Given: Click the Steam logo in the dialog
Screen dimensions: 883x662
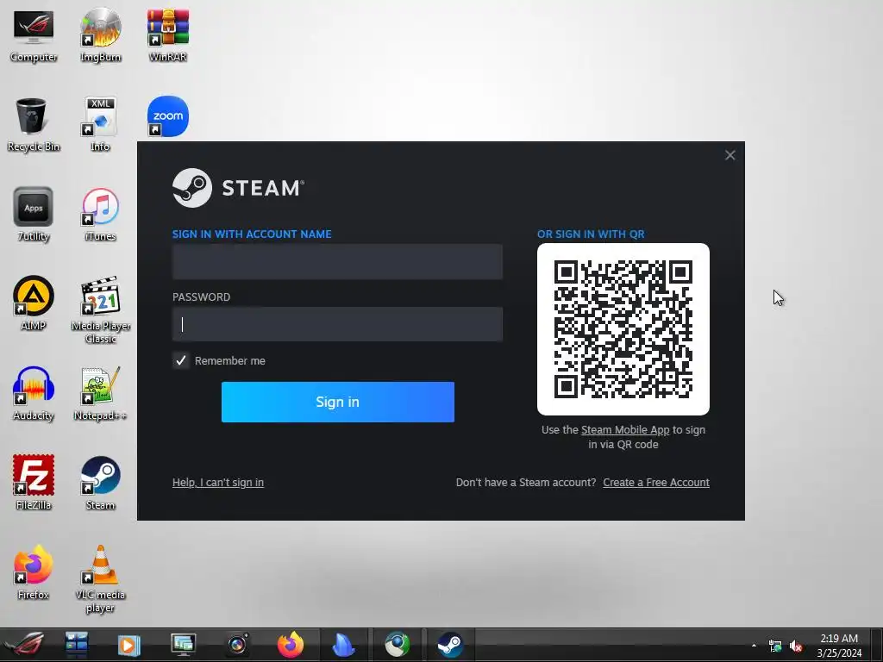Looking at the screenshot, I should coord(238,187).
